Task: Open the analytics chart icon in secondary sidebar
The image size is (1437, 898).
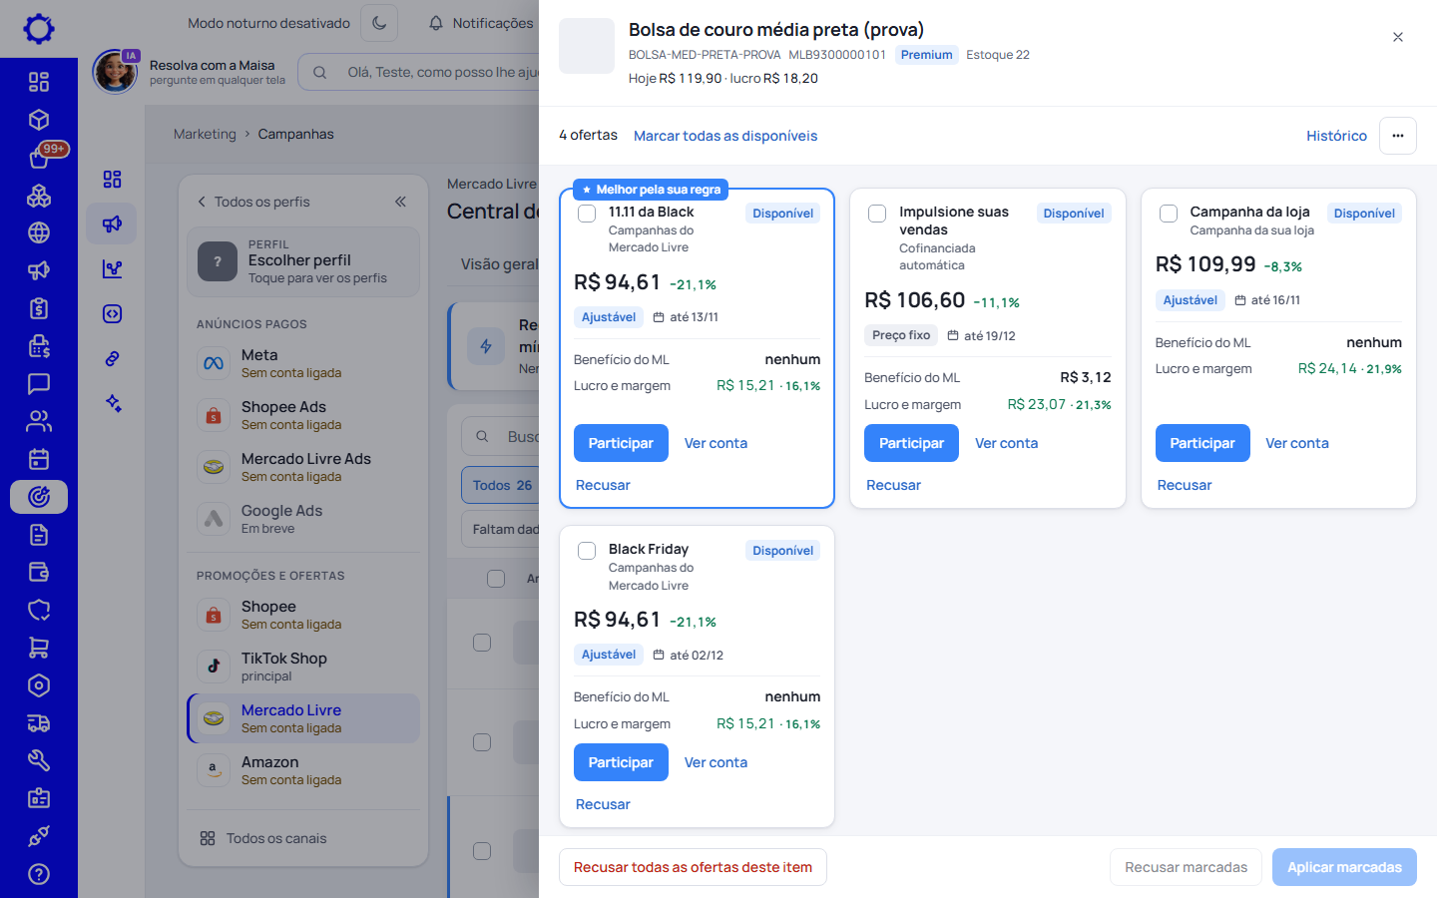Action: (112, 268)
